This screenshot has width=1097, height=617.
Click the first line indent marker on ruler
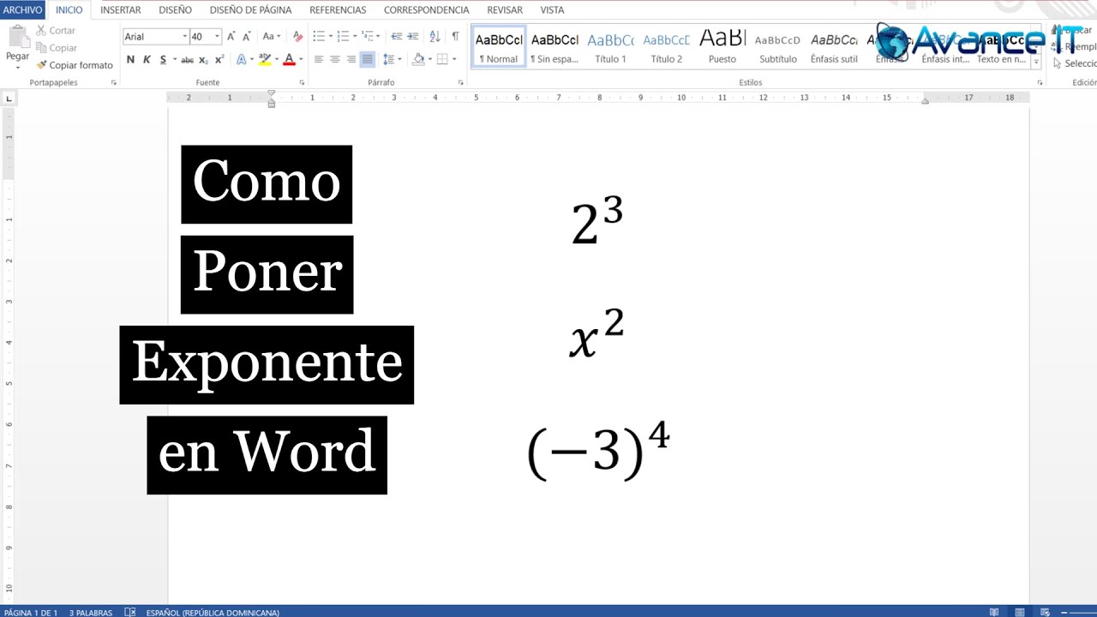pos(272,93)
